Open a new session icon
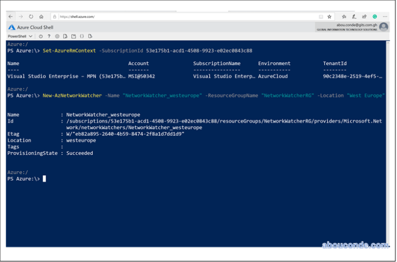The image size is (397, 262). point(73,36)
